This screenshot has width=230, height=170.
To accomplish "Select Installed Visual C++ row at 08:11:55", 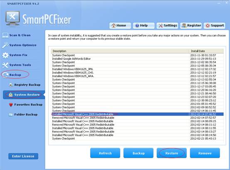I will [137, 128].
